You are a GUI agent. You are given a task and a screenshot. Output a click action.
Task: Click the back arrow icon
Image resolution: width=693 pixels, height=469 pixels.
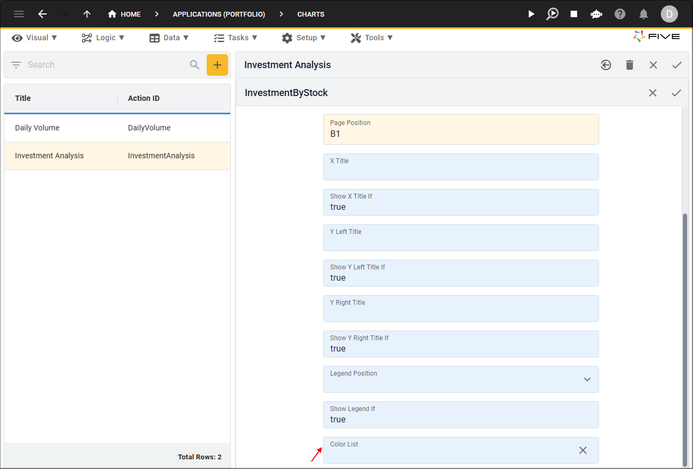[42, 14]
